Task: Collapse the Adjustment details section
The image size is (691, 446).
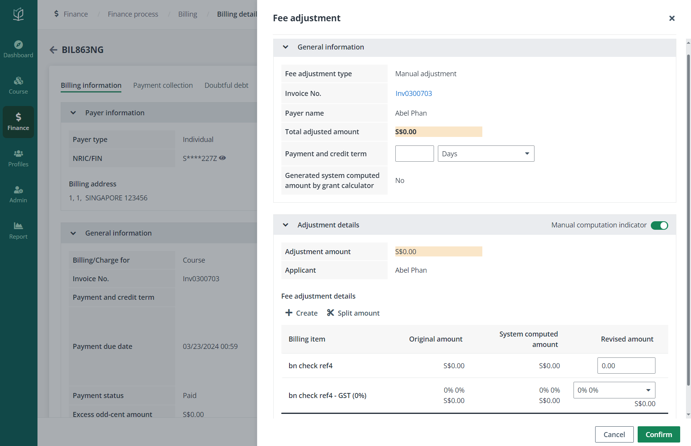Action: click(x=286, y=225)
